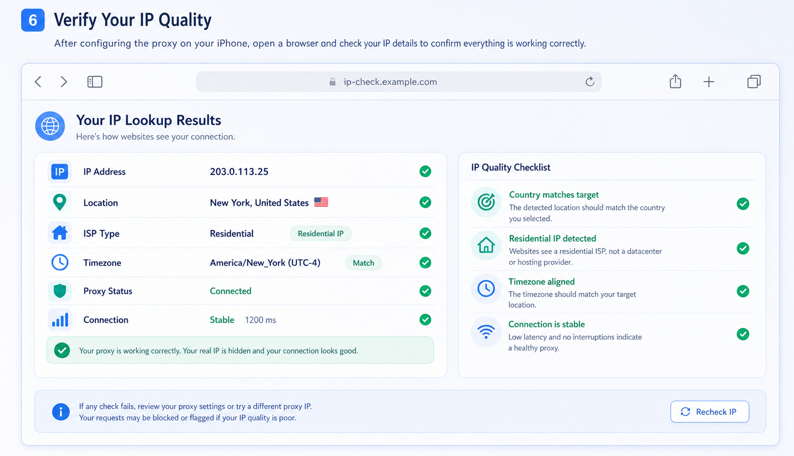Image resolution: width=794 pixels, height=456 pixels.
Task: Click the Timezone clock icon in results table
Action: pos(60,262)
